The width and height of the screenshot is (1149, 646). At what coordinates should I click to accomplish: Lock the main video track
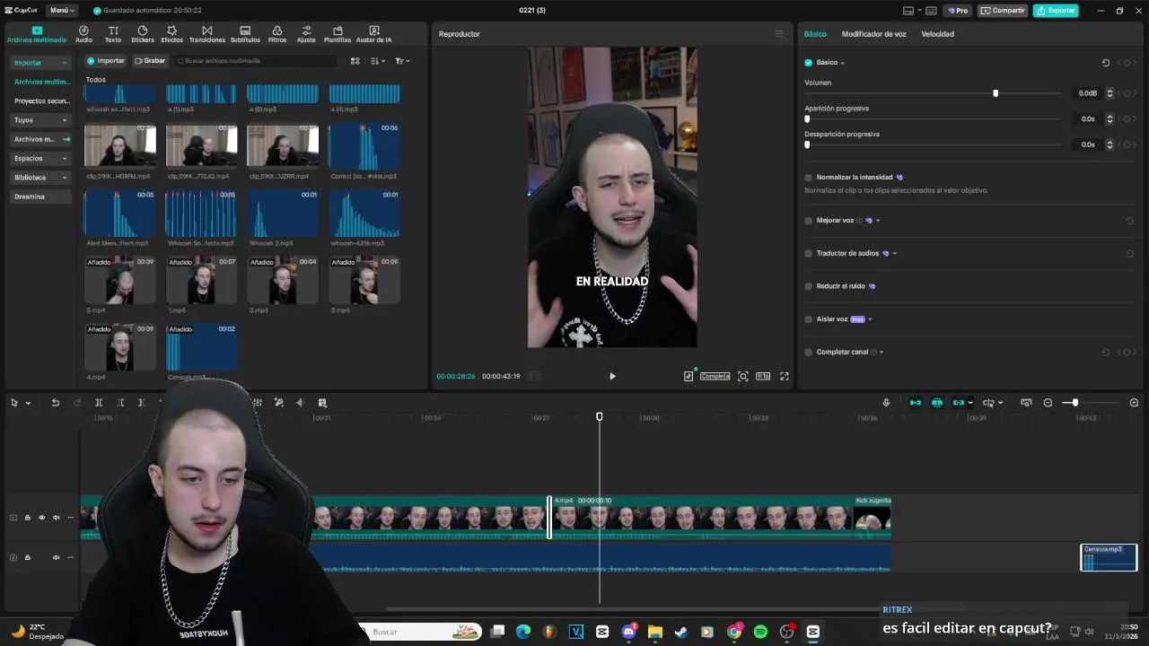pos(27,518)
